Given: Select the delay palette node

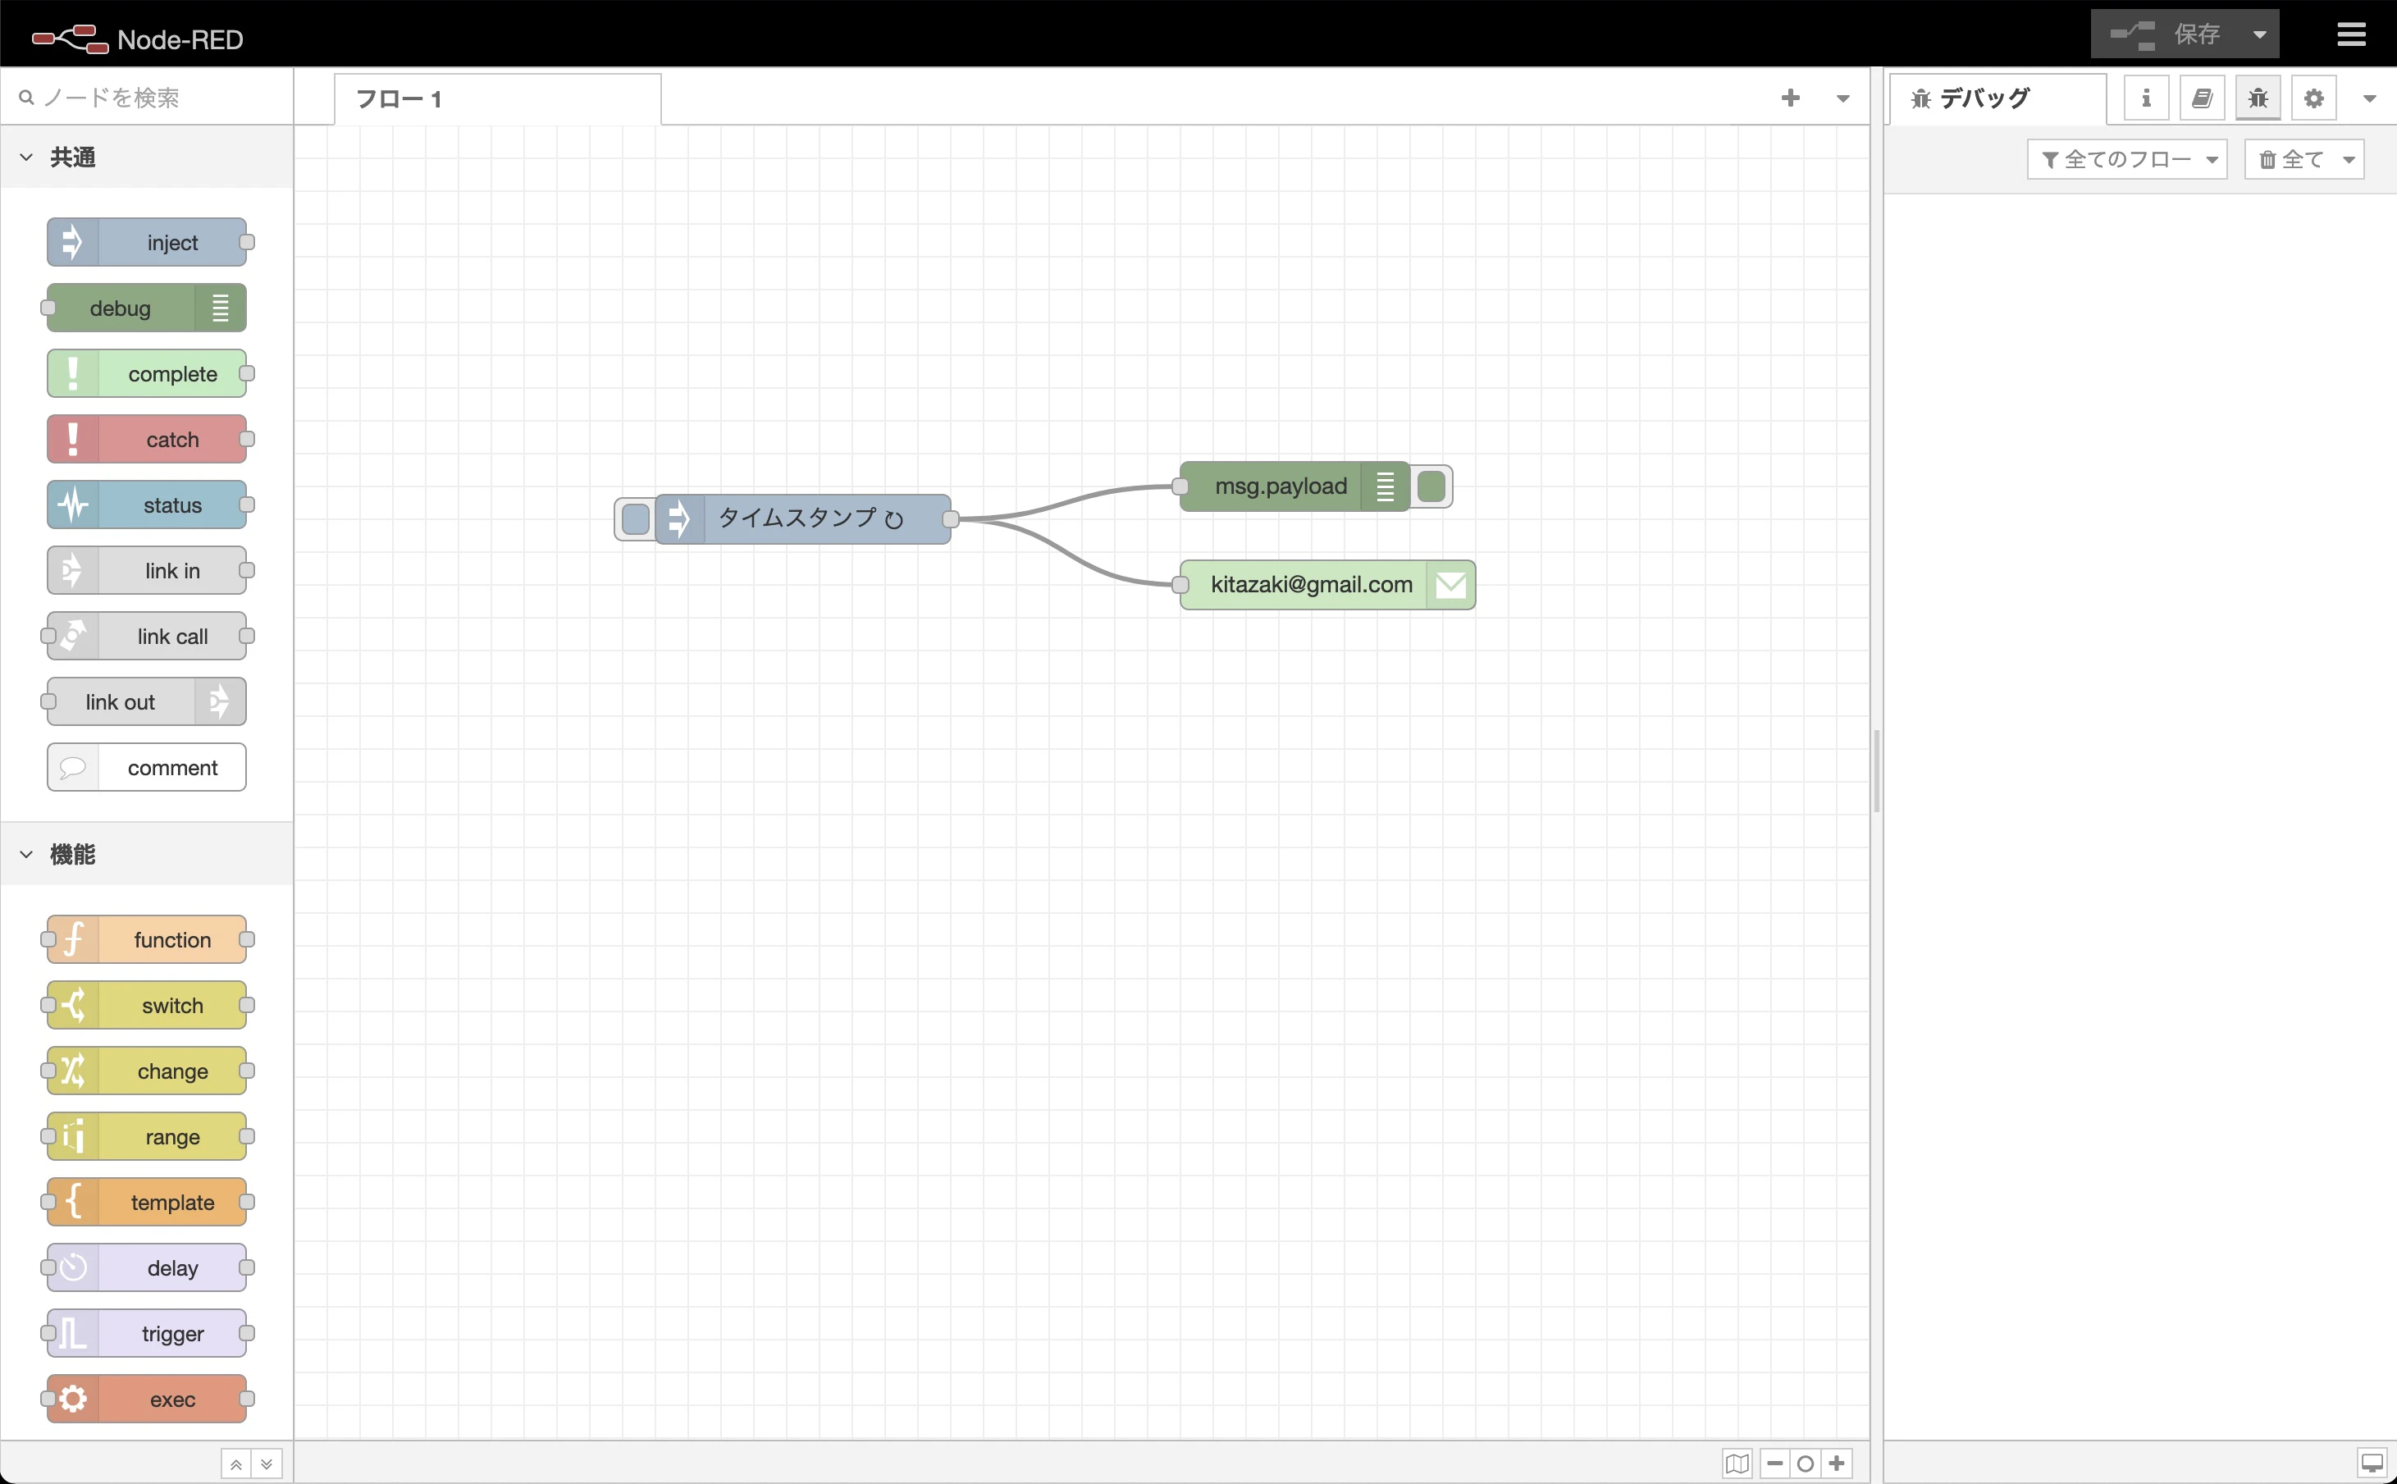Looking at the screenshot, I should point(147,1267).
